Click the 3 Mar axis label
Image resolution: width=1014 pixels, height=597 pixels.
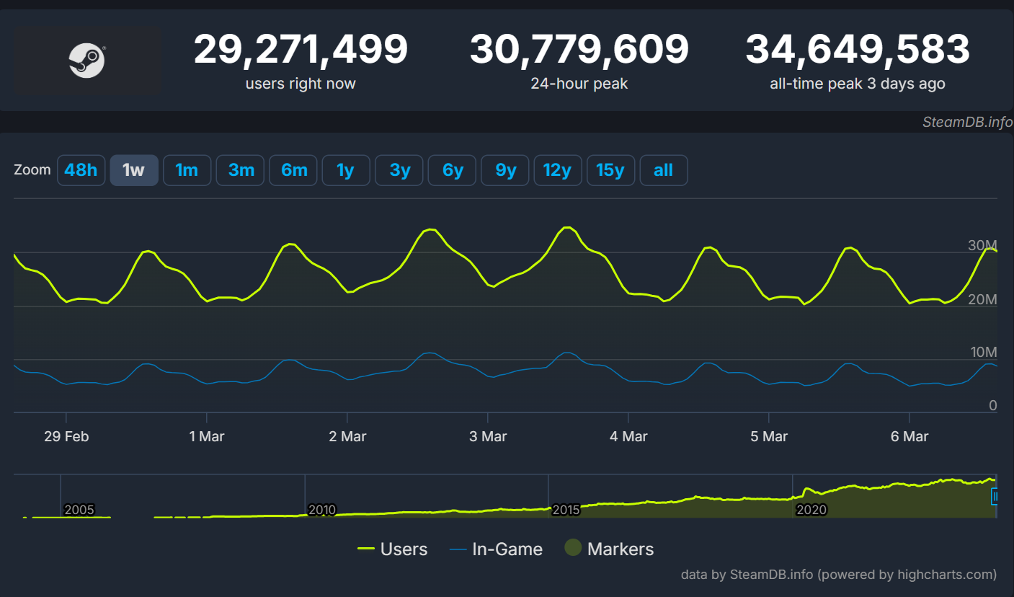pyautogui.click(x=488, y=436)
